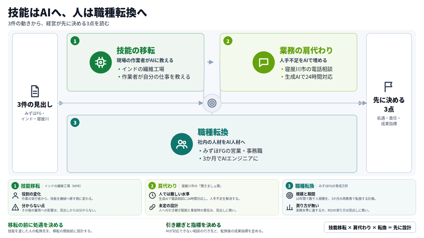The width and height of the screenshot is (424, 238).
Task: Click the 人では難しい水準 item title
Action: click(x=174, y=194)
